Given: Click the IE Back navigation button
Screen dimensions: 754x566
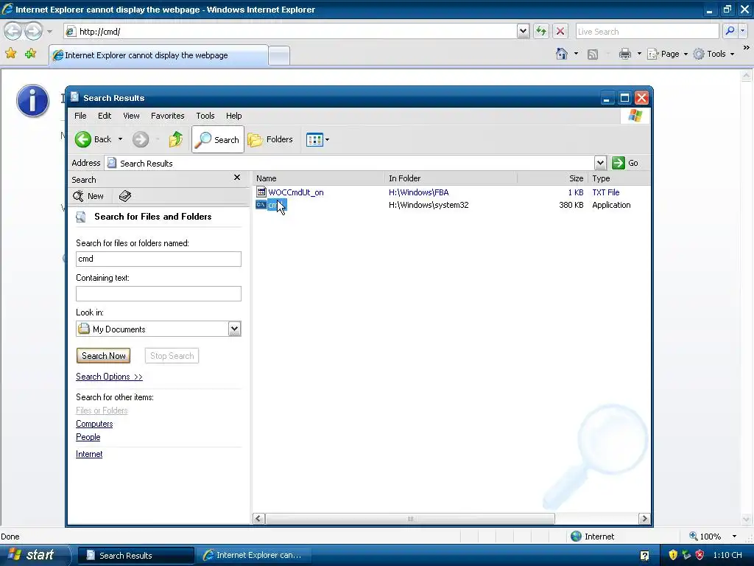Looking at the screenshot, I should coord(13,31).
